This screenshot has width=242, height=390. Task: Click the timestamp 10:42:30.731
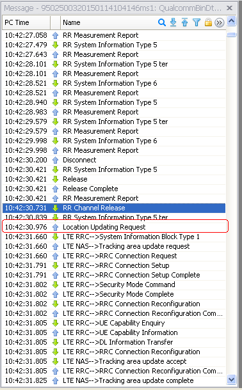click(x=26, y=208)
